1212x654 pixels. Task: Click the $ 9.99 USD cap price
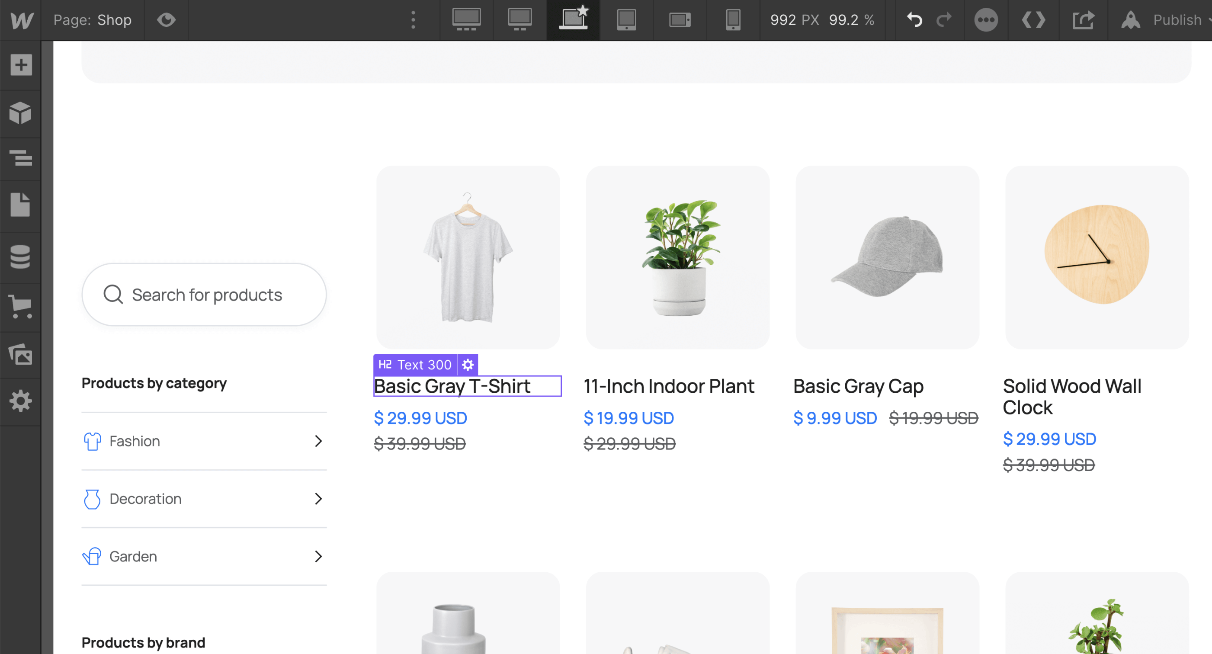click(x=835, y=418)
